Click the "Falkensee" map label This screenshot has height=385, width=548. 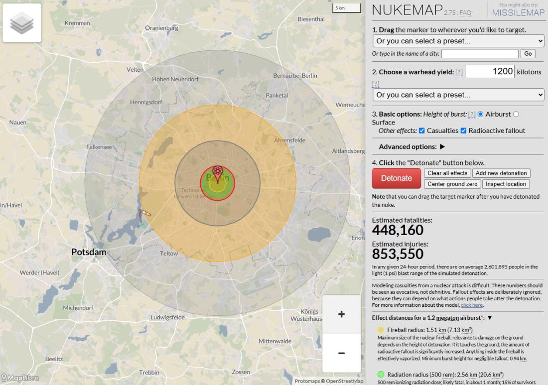click(x=99, y=147)
